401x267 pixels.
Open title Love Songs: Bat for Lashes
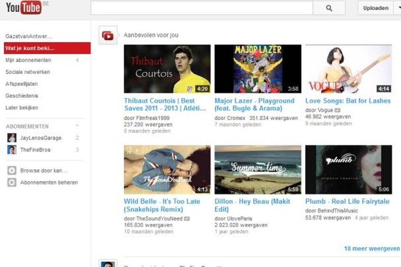[348, 101]
